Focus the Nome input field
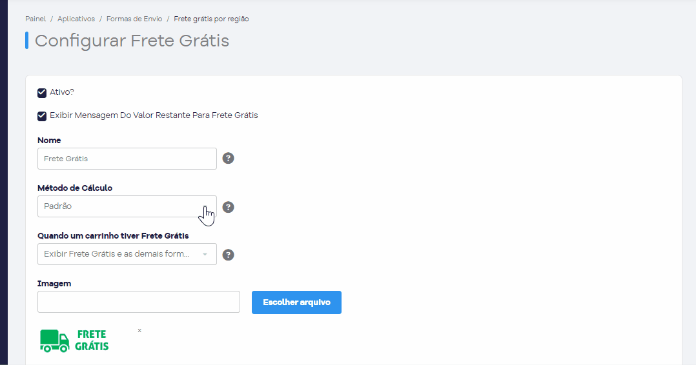The width and height of the screenshot is (696, 365). pos(127,159)
